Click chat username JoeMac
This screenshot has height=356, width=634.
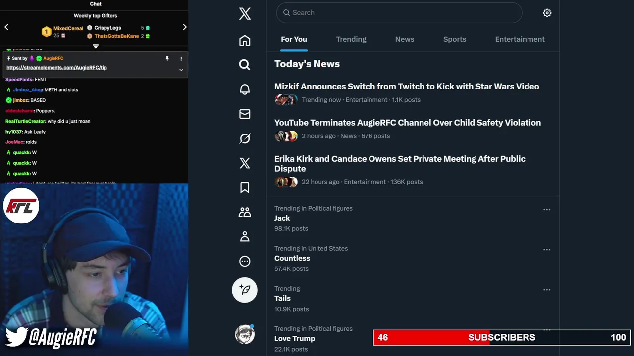(14, 142)
